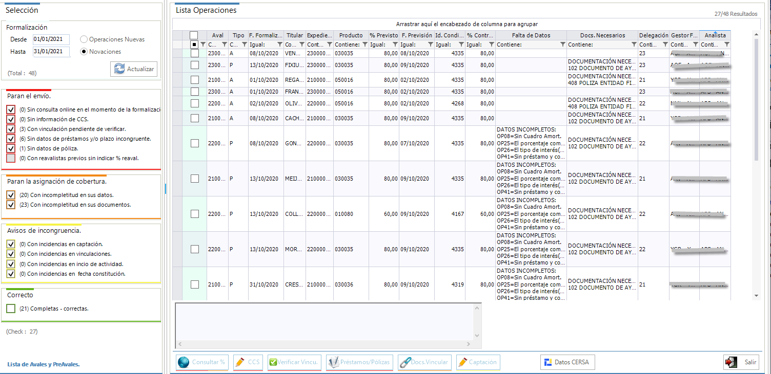Toggle 'Sin información de CCS' checkbox
The height and width of the screenshot is (374, 771).
(11, 119)
